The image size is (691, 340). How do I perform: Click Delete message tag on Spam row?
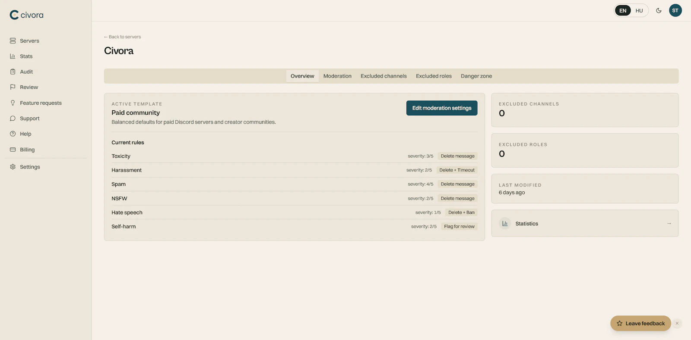pos(457,184)
